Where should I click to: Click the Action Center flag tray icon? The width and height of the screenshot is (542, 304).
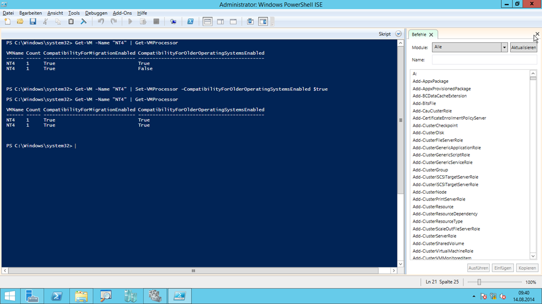(x=484, y=297)
